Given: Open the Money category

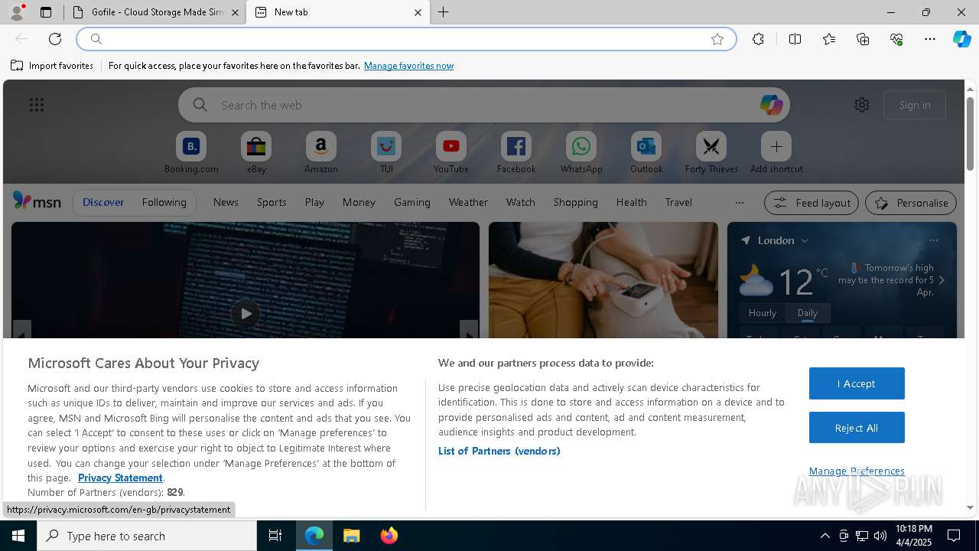Looking at the screenshot, I should pyautogui.click(x=359, y=202).
